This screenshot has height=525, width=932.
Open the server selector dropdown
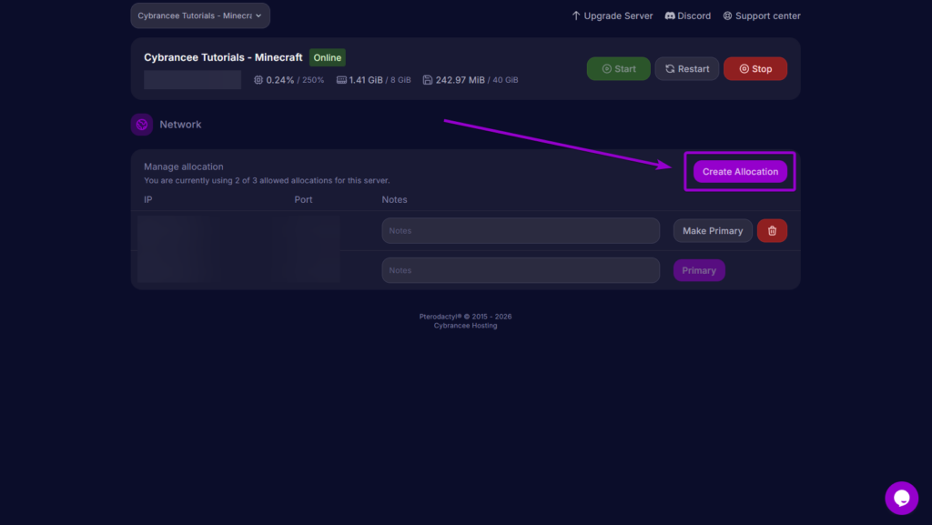(x=199, y=15)
